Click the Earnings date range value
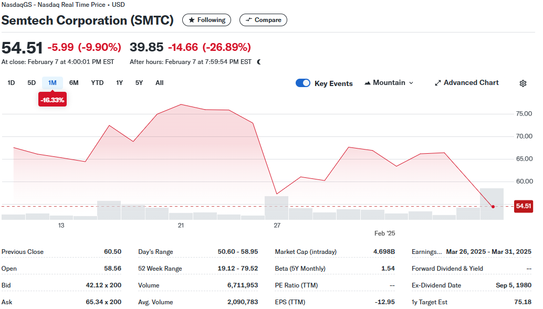Image resolution: width=543 pixels, height=309 pixels. coord(488,252)
